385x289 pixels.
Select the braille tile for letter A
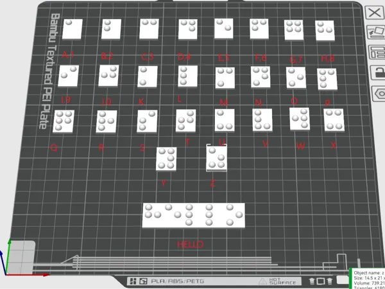point(72,30)
